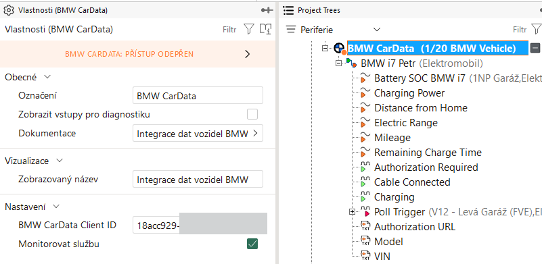The width and height of the screenshot is (542, 264).
Task: Open the access denied banner arrow
Action: pos(247,54)
